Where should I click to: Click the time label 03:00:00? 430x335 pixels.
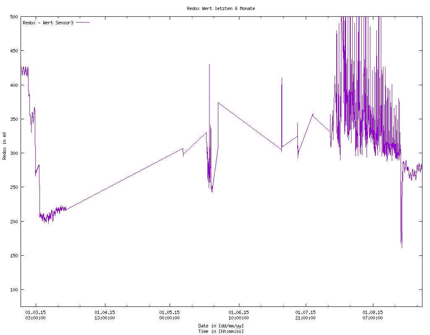coord(35,318)
